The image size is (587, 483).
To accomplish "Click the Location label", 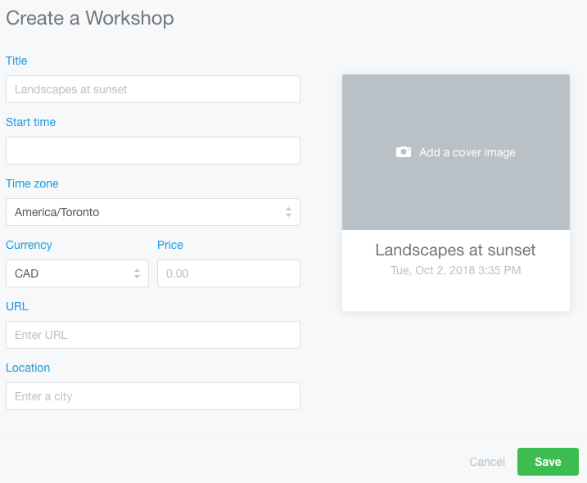I will [28, 368].
